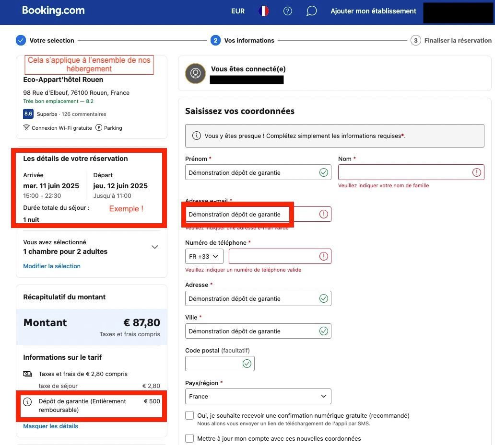Click the banknote icon beside Taxes et frais
Screen dimensions: 495x445
[x=27, y=374]
